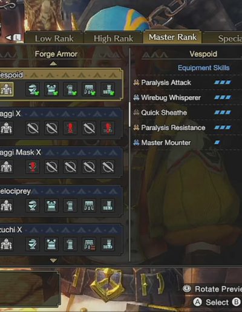Pick the Izuchi X waist piece icon
This screenshot has width=242, height=312.
(89, 244)
